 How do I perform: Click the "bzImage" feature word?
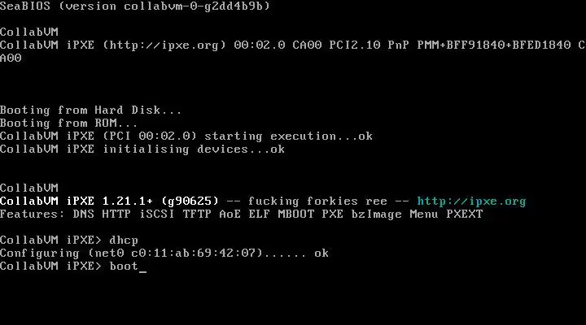click(376, 214)
